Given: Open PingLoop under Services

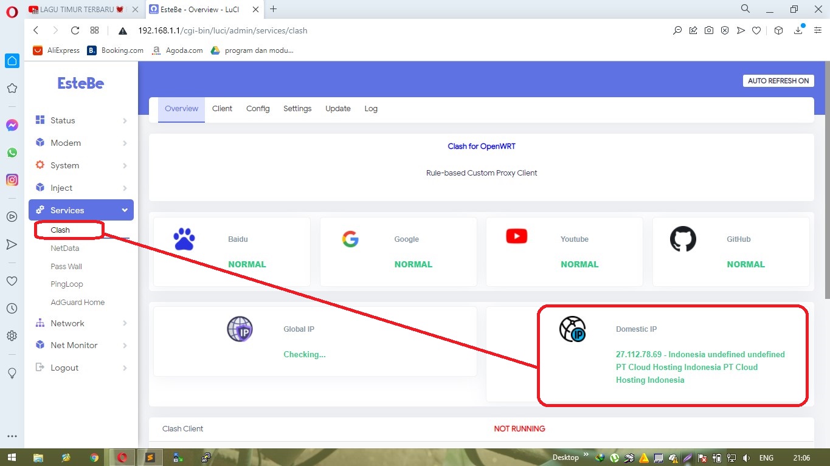Looking at the screenshot, I should coord(67,284).
